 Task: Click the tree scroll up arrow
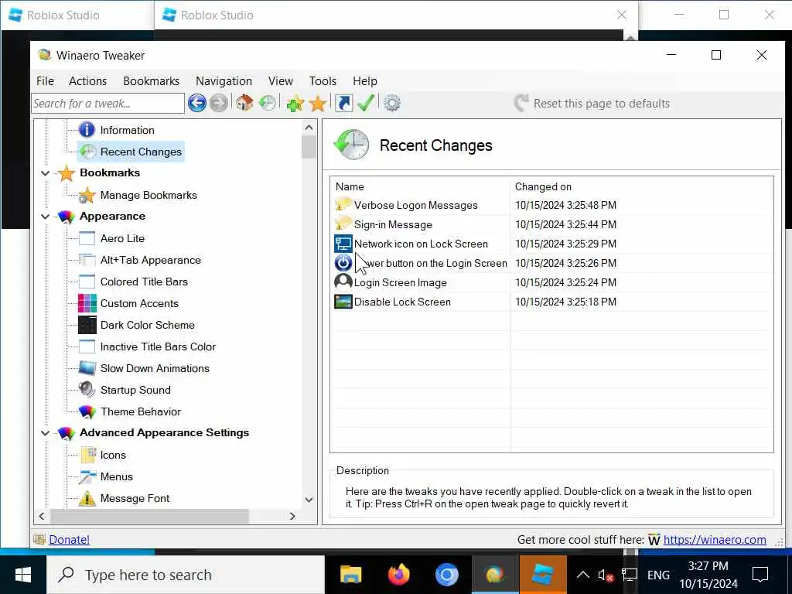tap(309, 128)
